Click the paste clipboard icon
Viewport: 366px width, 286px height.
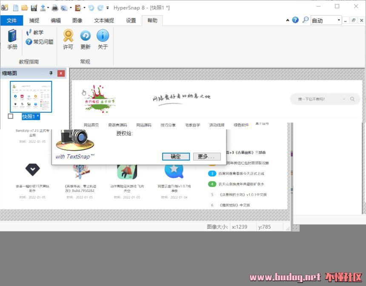coord(78,8)
